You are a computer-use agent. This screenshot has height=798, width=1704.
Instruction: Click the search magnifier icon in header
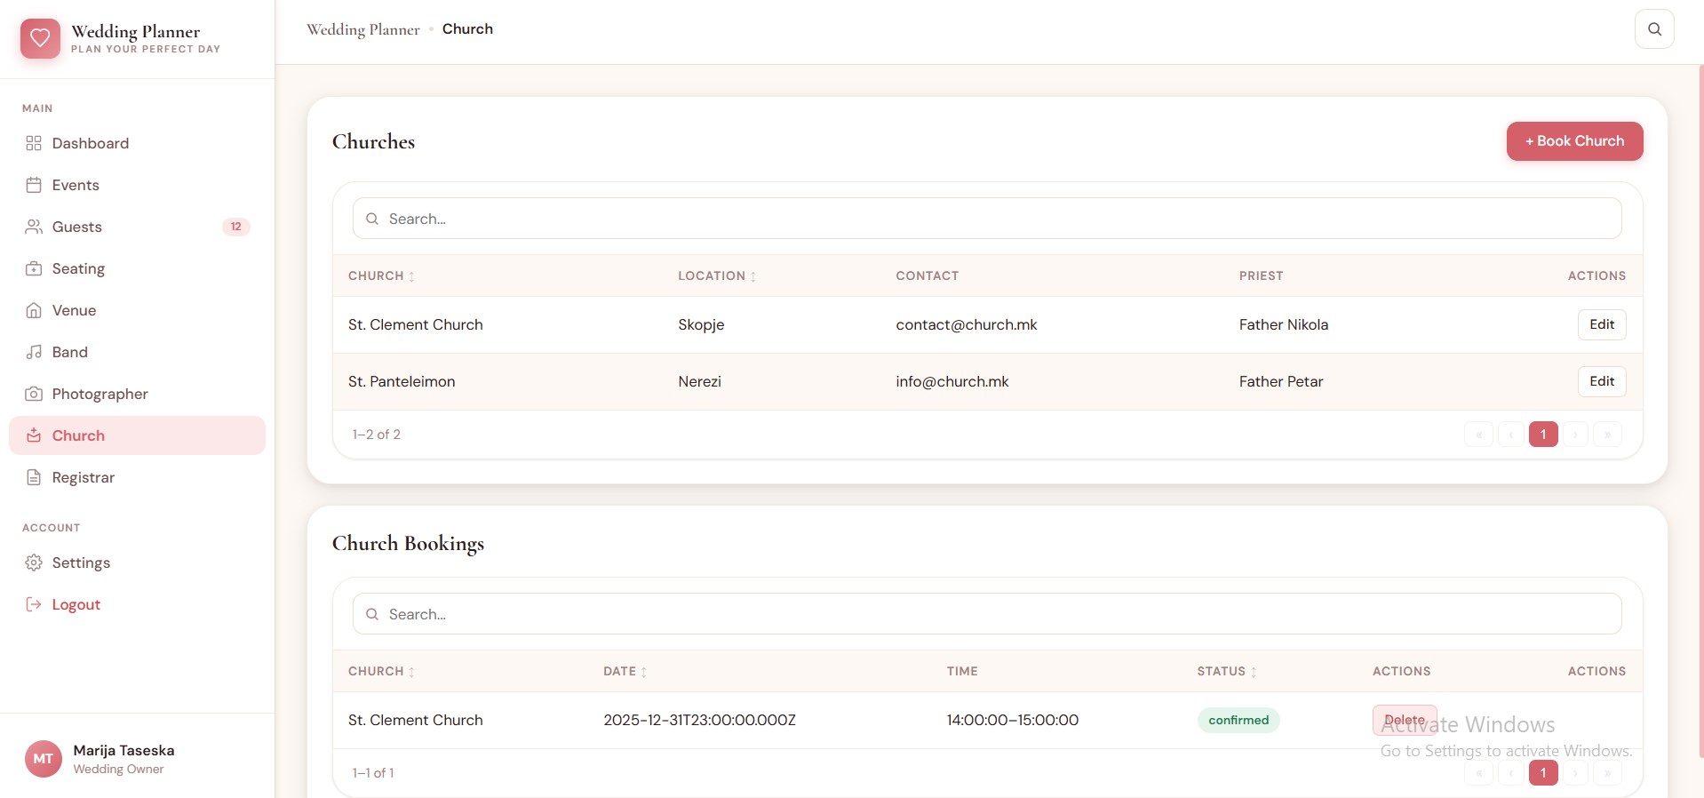tap(1653, 29)
